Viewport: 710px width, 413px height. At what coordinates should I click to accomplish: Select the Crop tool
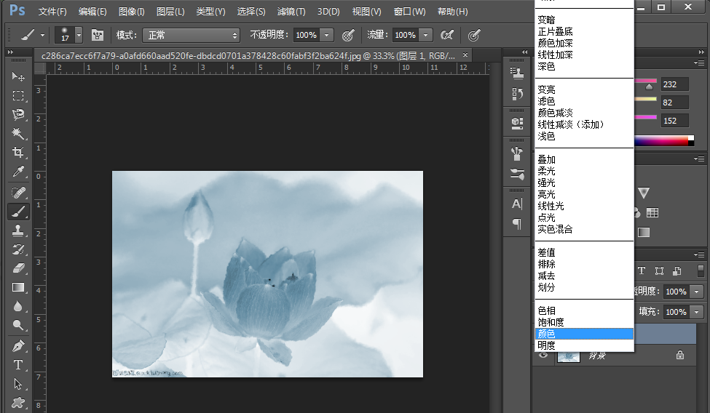tap(18, 153)
